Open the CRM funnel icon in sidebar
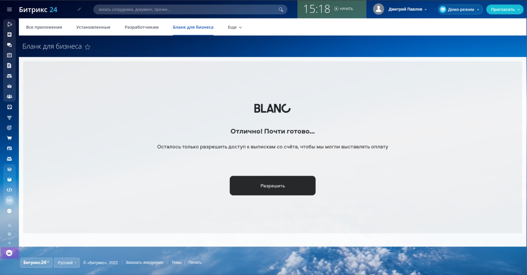The width and height of the screenshot is (527, 275). 9,118
